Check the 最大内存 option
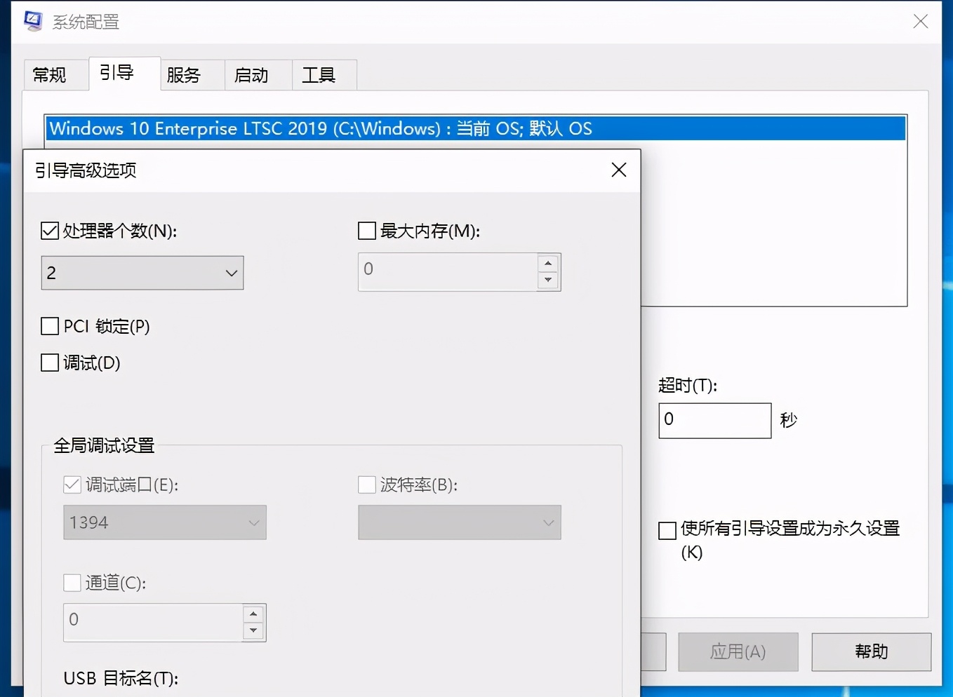 [x=366, y=230]
